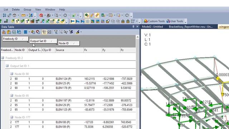
Task: Click the green X icon in top toolbar
Action: tap(74, 15)
